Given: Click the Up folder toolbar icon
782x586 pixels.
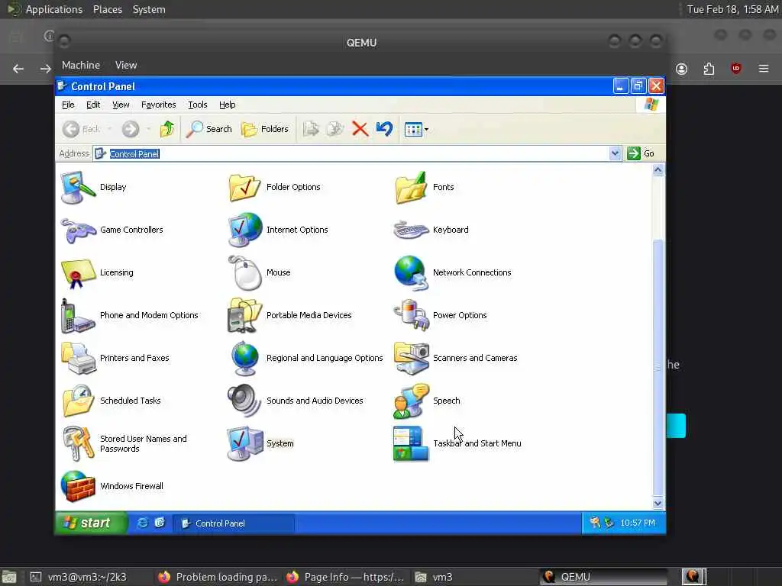Looking at the screenshot, I should (167, 129).
